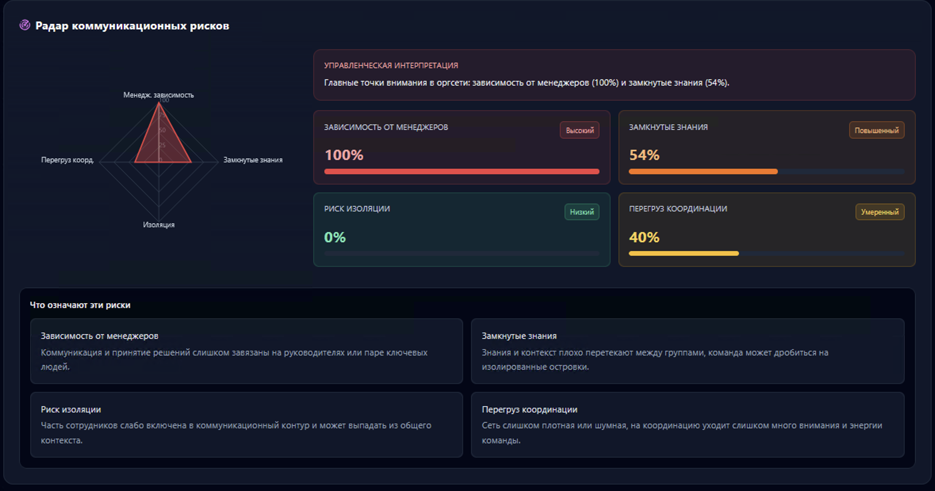The image size is (935, 491).
Task: Click the 'Повышенный' risk badge
Action: click(876, 130)
